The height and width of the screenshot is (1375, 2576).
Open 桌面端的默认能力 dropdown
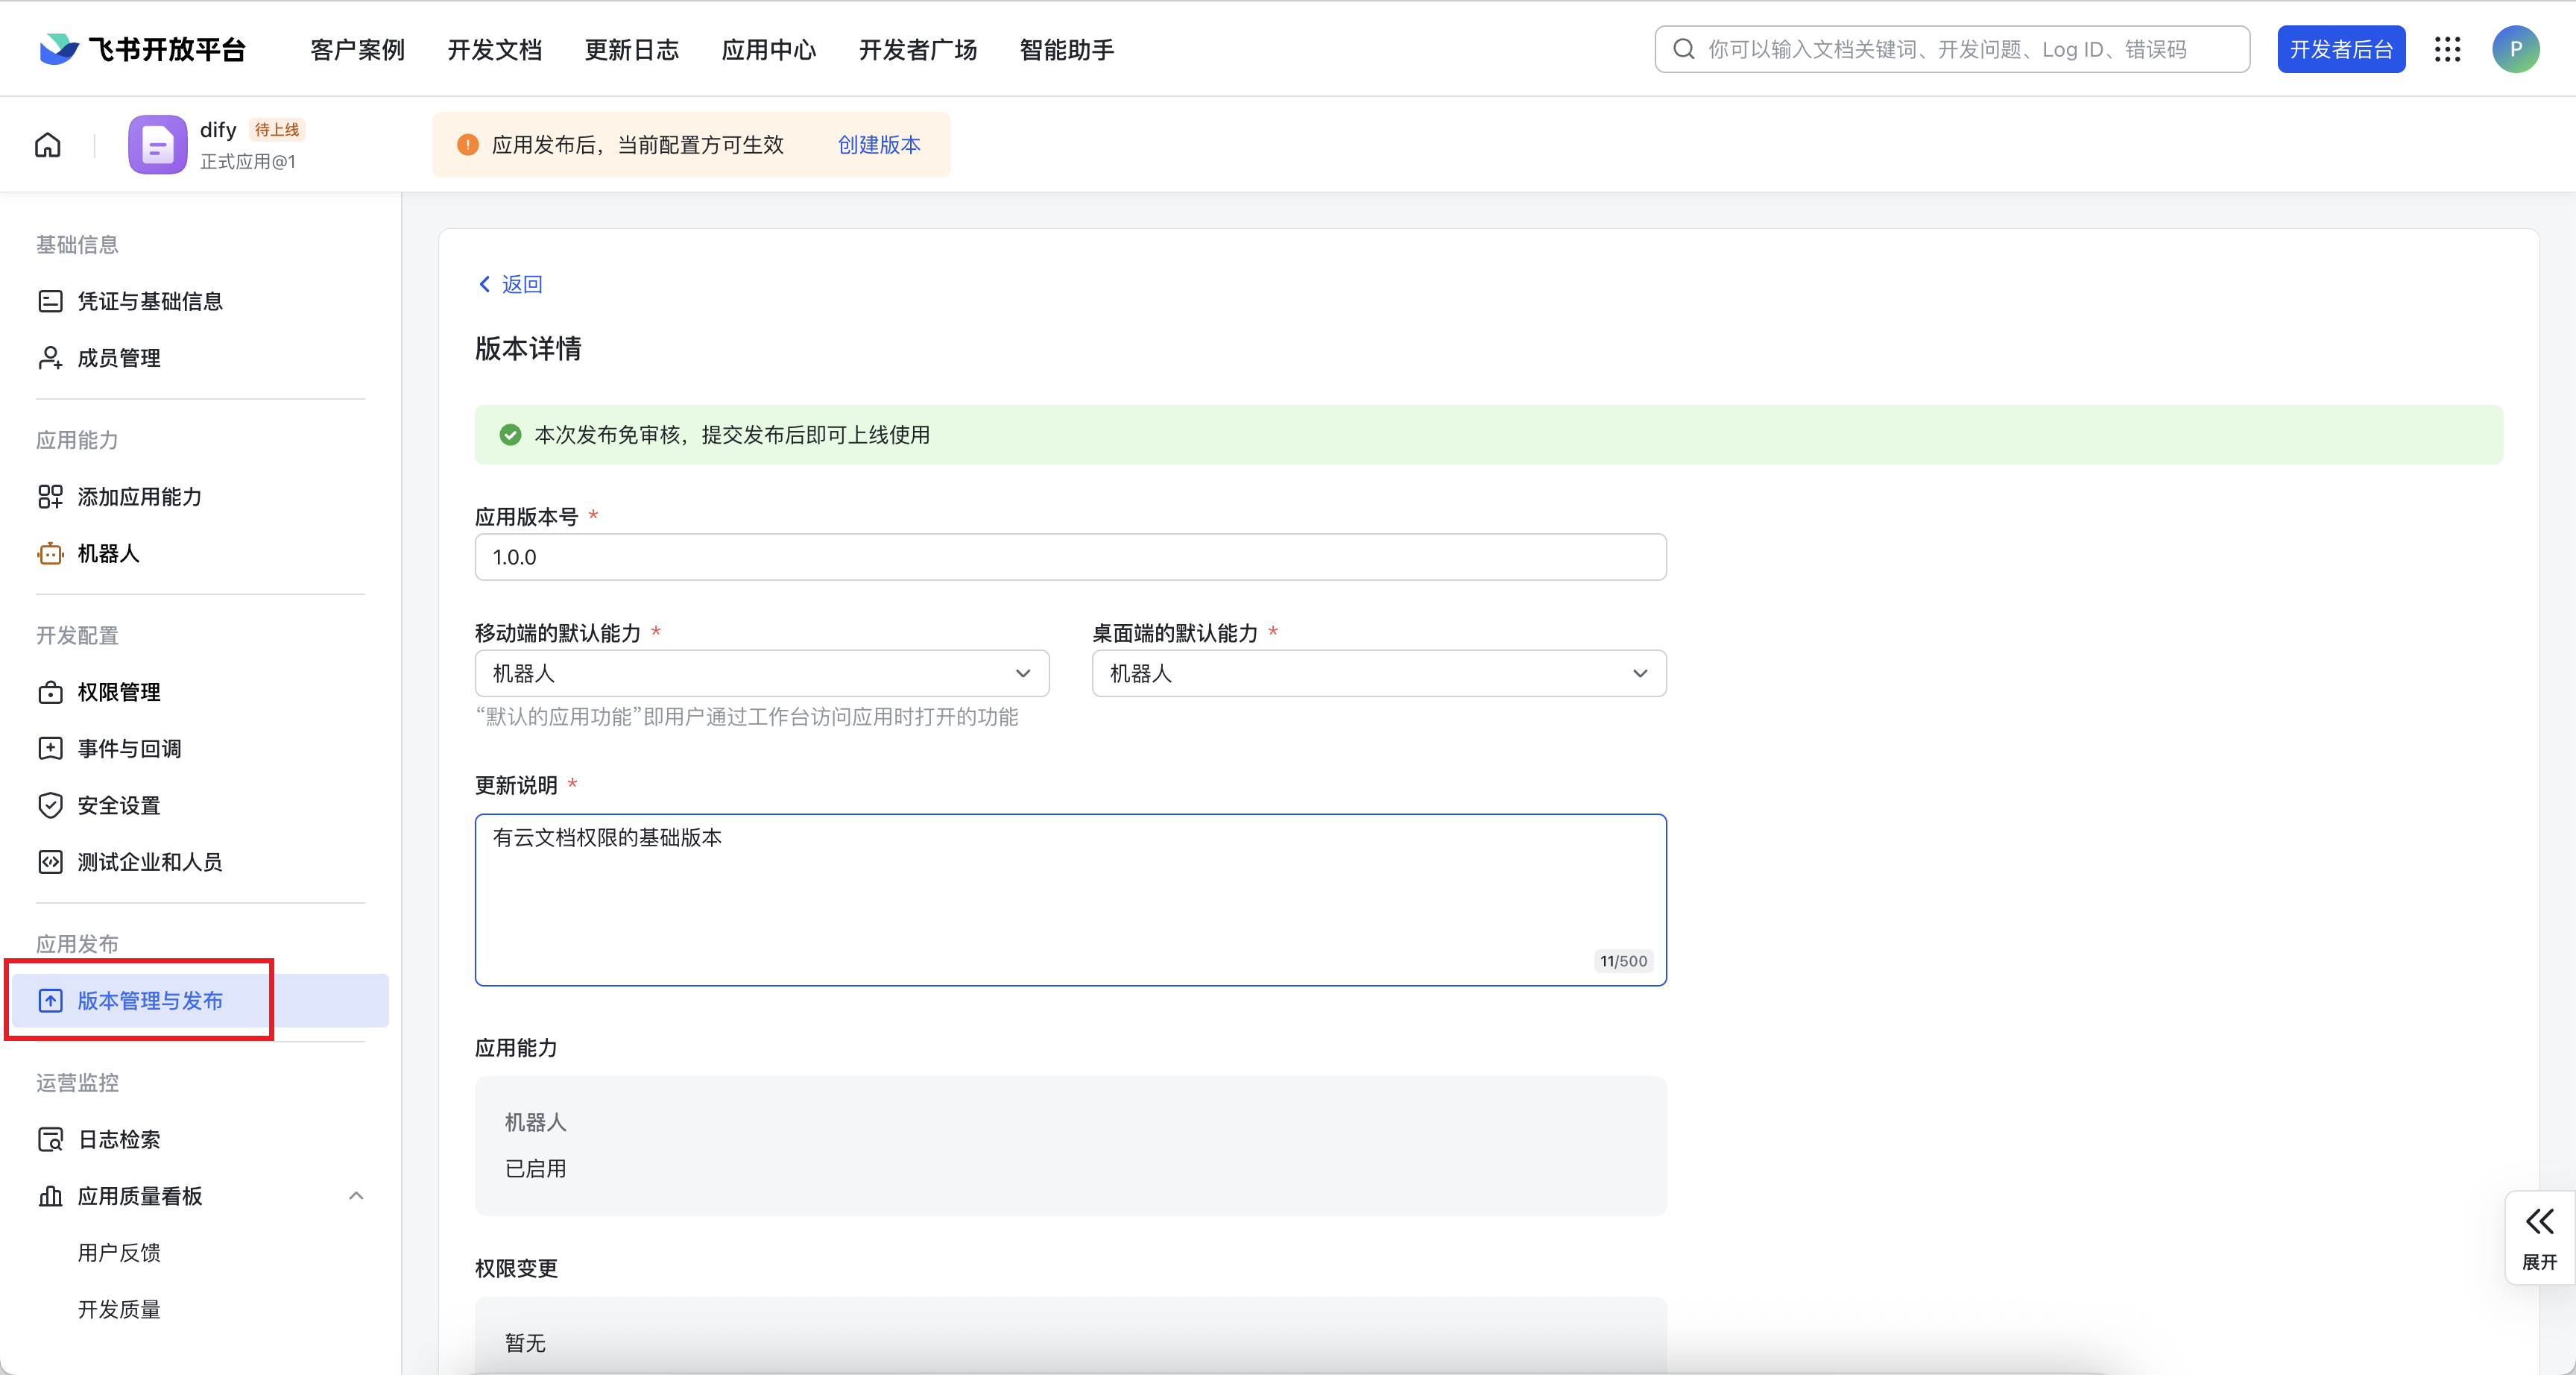tap(1378, 673)
